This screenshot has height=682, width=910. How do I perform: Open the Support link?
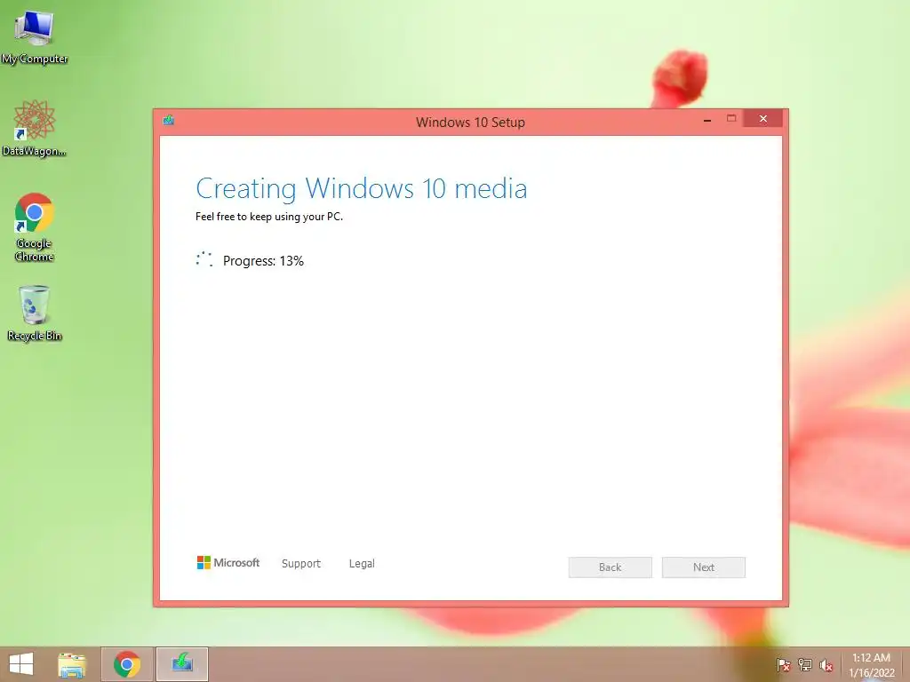(300, 563)
